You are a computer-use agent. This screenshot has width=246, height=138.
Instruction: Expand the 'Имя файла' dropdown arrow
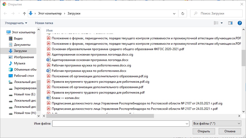[x=187, y=124]
